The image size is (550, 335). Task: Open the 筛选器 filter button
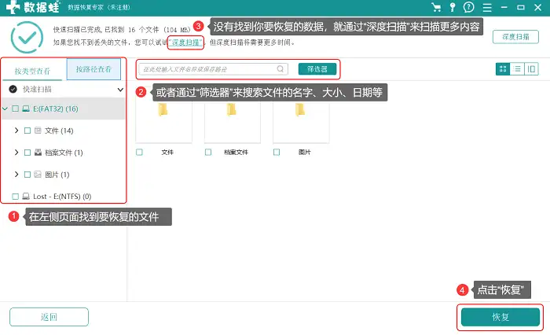pyautogui.click(x=317, y=69)
